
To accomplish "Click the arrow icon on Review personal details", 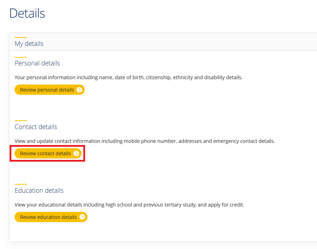I will click(x=79, y=90).
